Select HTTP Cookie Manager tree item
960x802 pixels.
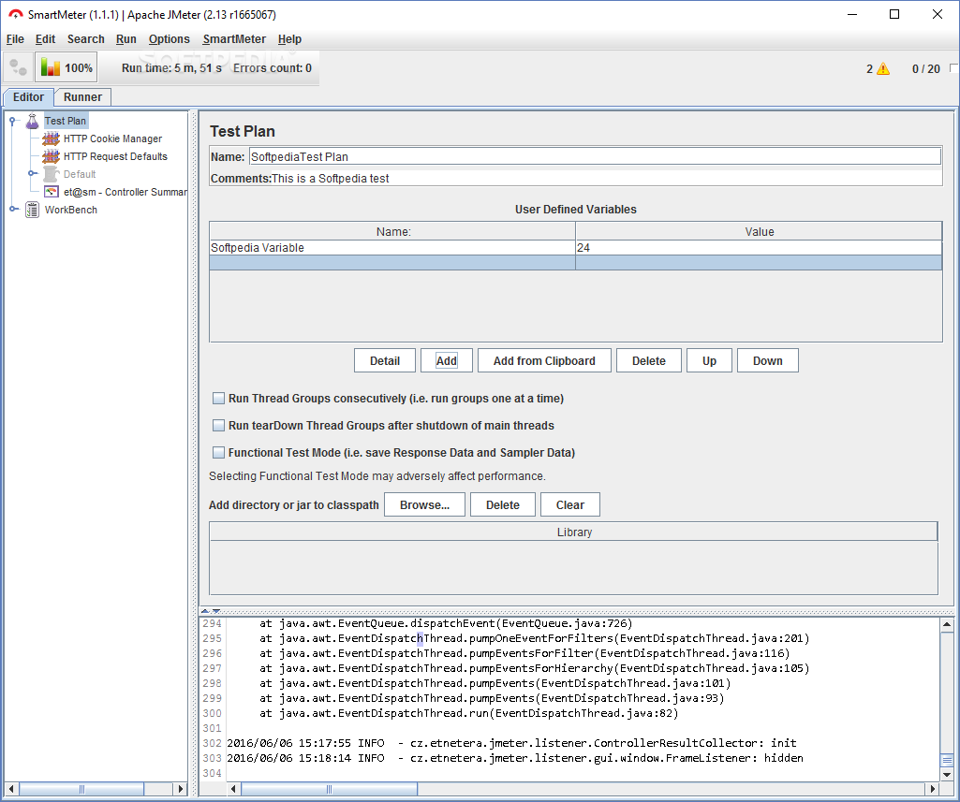coord(112,139)
